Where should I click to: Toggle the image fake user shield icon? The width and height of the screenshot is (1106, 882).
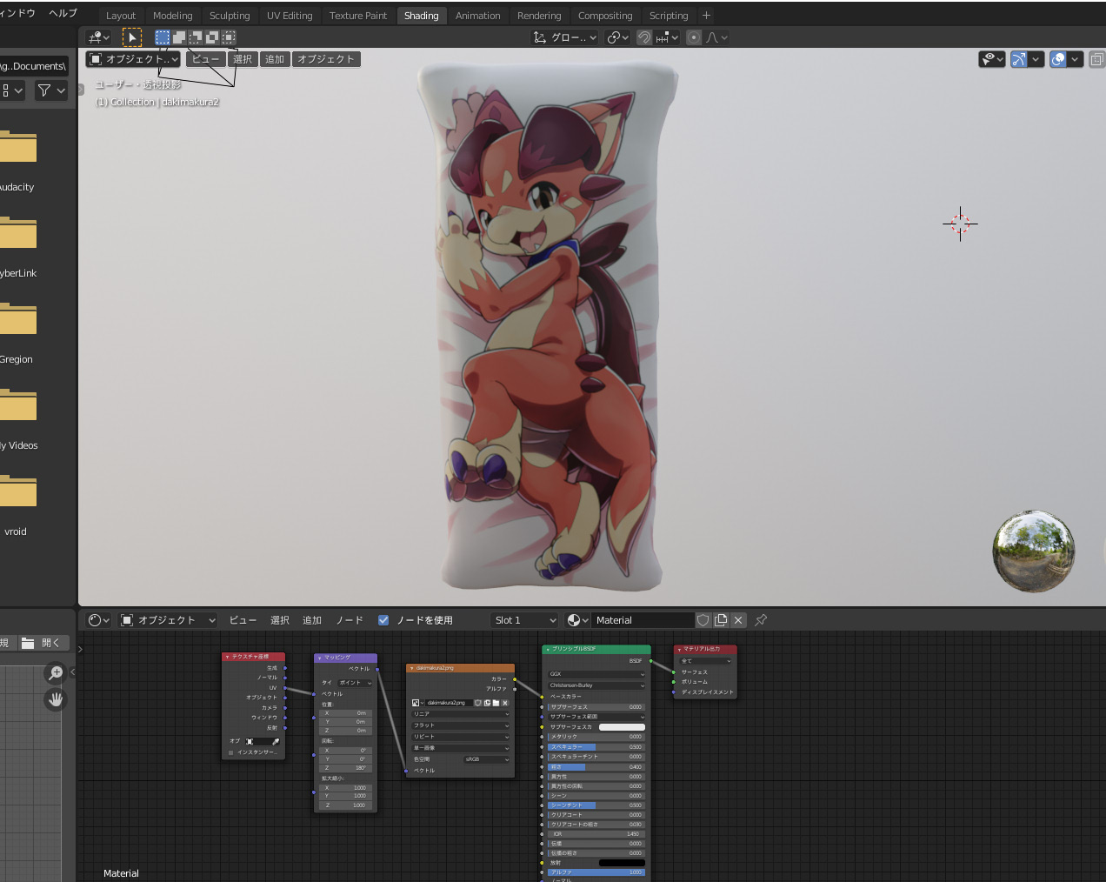pyautogui.click(x=477, y=703)
